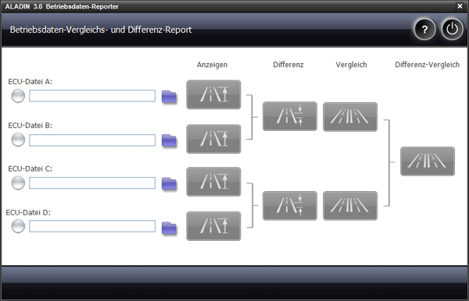Click the 'ECU-Datei B:' label

coord(30,126)
